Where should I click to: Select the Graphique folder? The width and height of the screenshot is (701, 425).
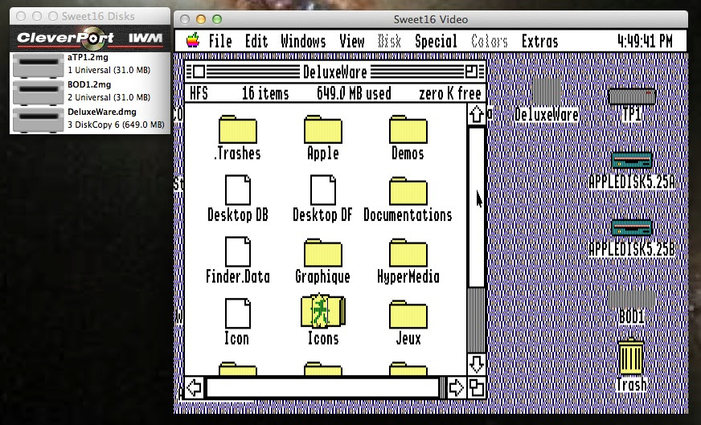323,252
